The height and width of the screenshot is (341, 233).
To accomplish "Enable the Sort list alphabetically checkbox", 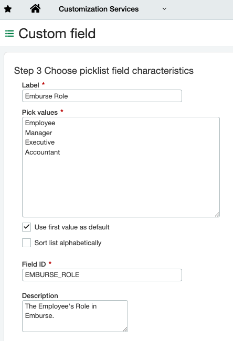I will (26, 243).
